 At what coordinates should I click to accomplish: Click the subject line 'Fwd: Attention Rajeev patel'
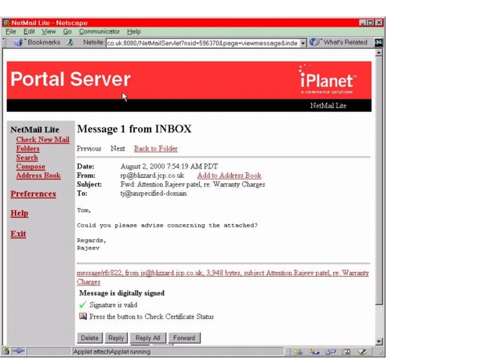point(193,184)
